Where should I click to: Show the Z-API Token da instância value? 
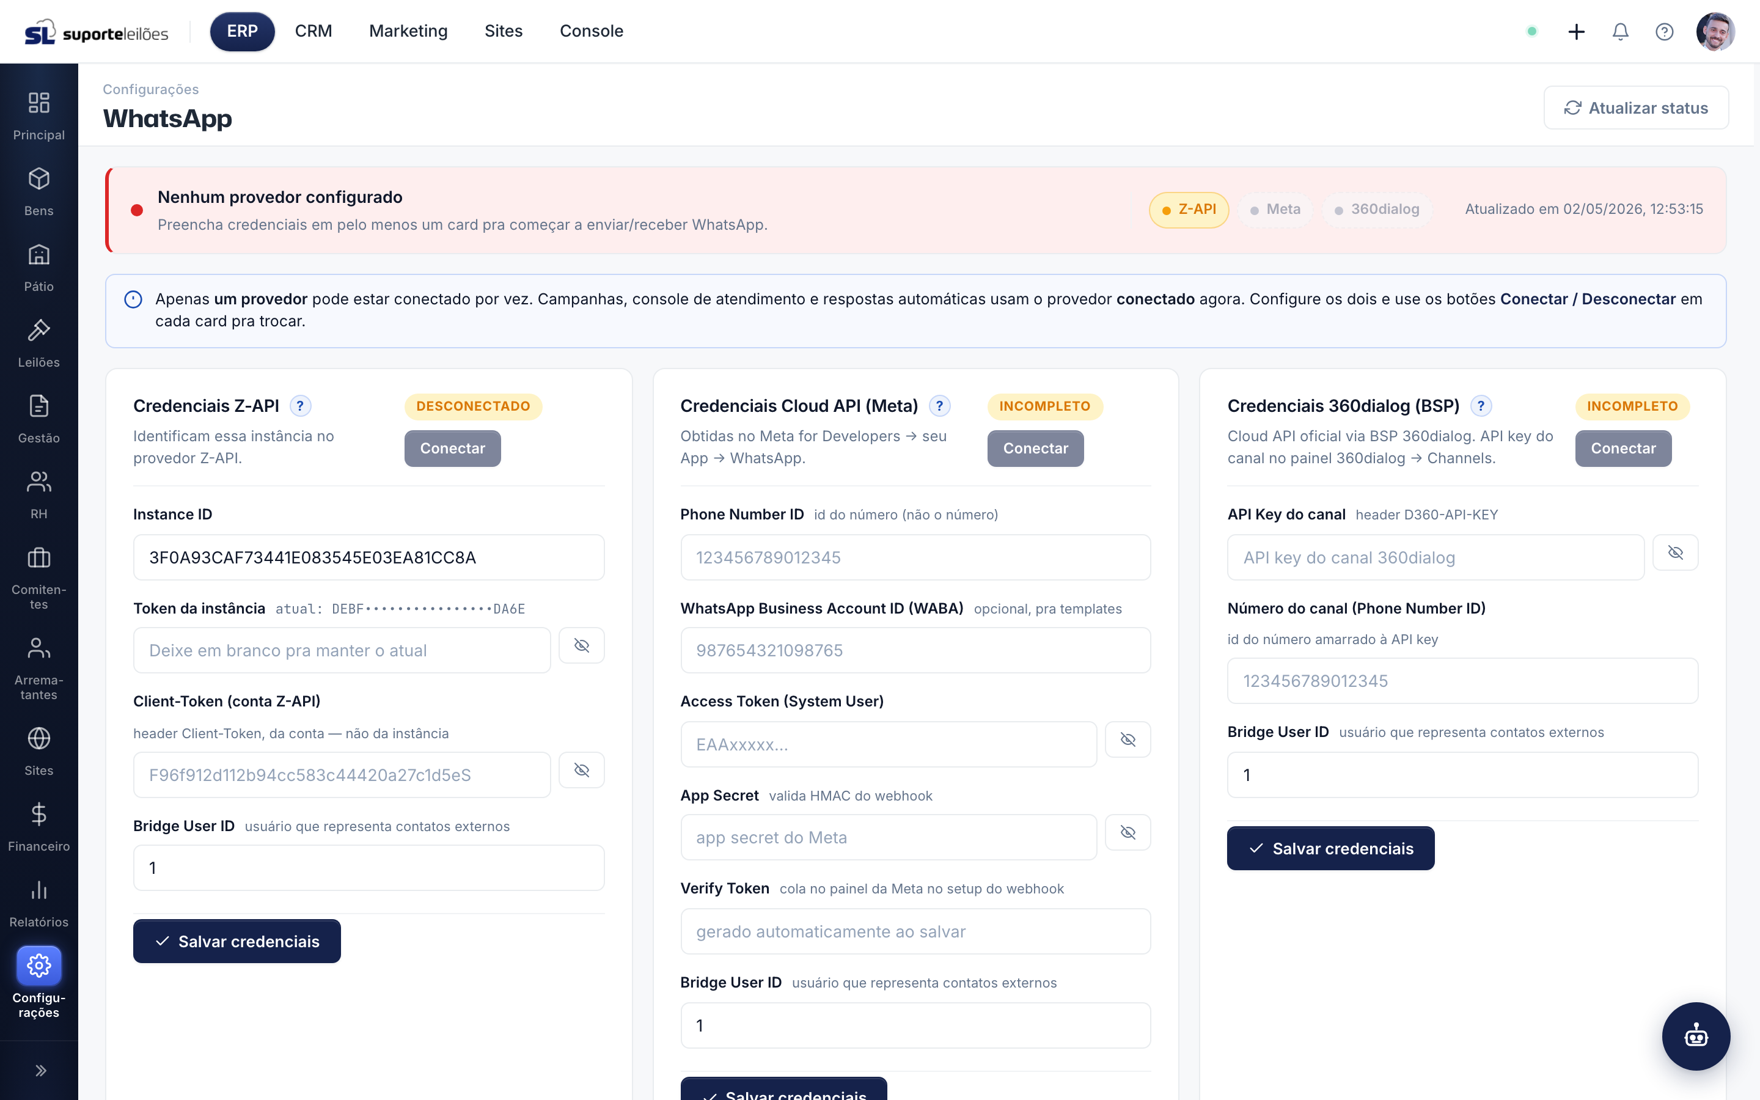coord(581,645)
